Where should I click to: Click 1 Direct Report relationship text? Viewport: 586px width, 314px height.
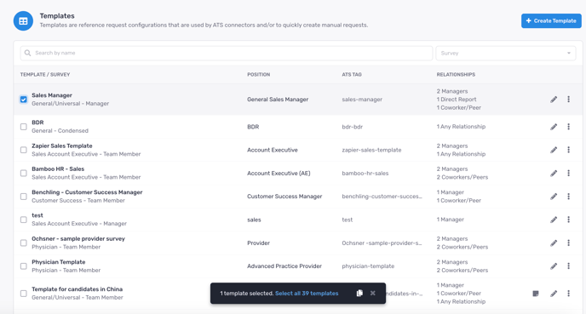click(457, 100)
